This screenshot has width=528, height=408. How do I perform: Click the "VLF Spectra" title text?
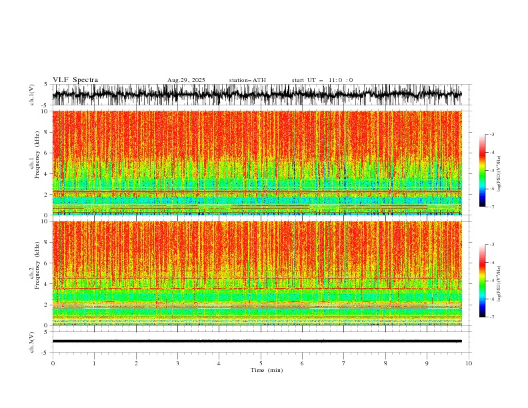pos(75,80)
